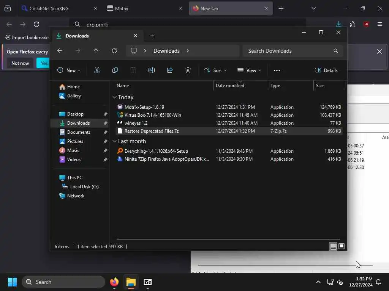Image resolution: width=389 pixels, height=291 pixels.
Task: Switch to large thumbnails view icon in status bar
Action: tap(342, 246)
